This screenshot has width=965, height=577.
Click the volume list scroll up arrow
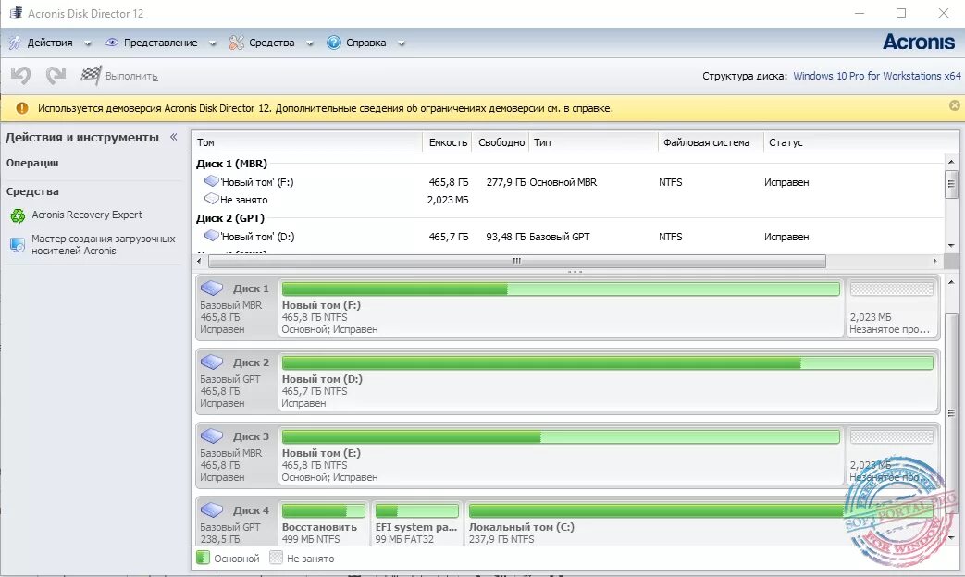coord(951,162)
